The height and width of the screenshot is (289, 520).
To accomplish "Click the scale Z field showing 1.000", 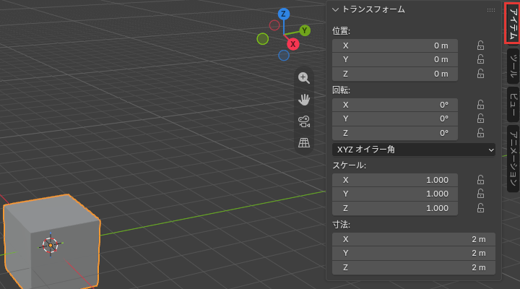I will coord(395,208).
